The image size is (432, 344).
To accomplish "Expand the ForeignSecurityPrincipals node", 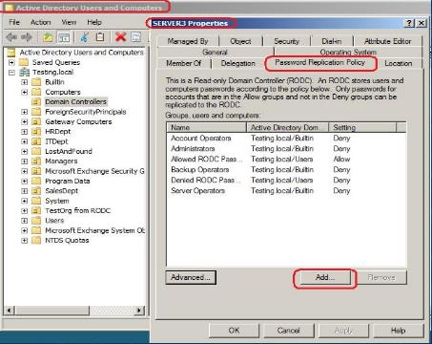I will click(x=25, y=112).
